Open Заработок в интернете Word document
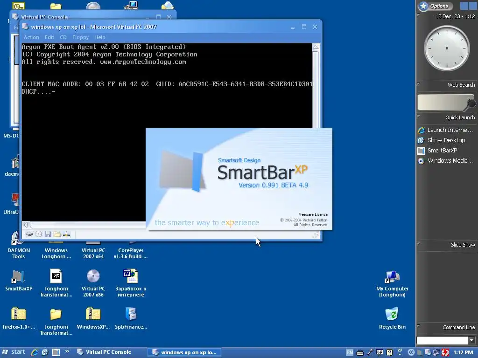The image size is (478, 358). (x=131, y=283)
